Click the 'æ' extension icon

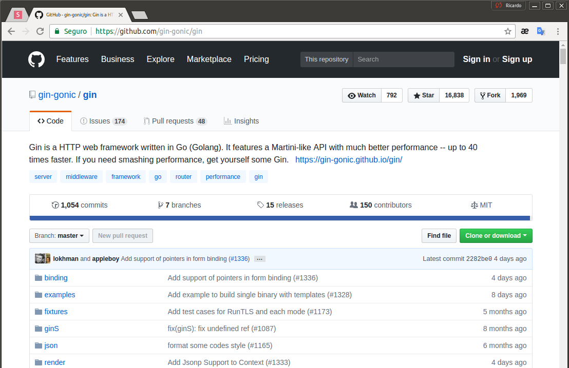pos(525,31)
